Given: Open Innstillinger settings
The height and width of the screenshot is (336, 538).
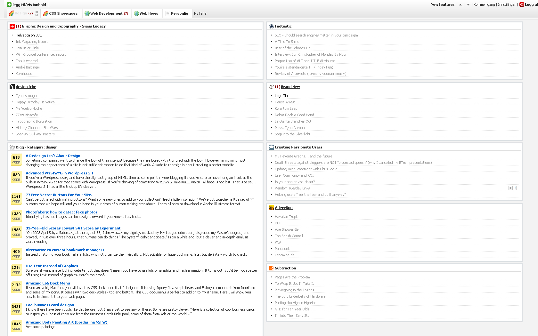Looking at the screenshot, I should [507, 4].
